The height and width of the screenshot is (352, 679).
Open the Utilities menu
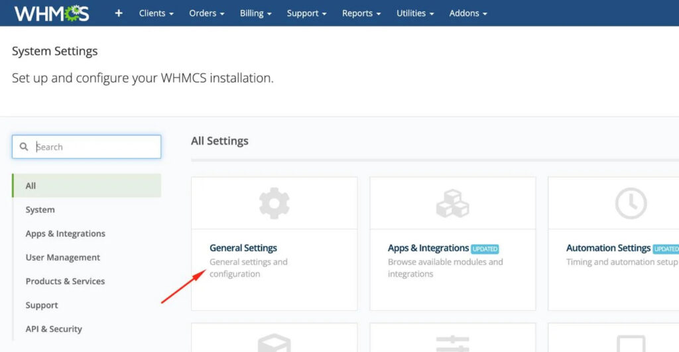click(415, 13)
